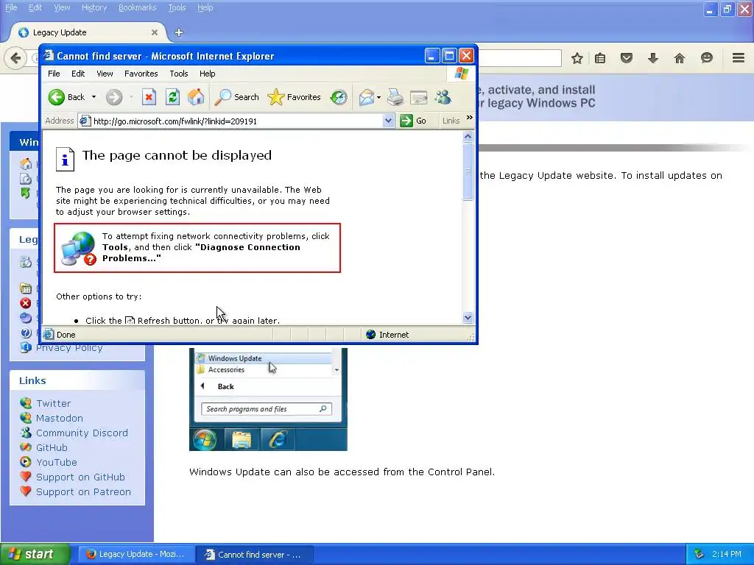The width and height of the screenshot is (754, 565).
Task: Click the Pocket icon in Firefox toolbar
Action: pos(626,58)
